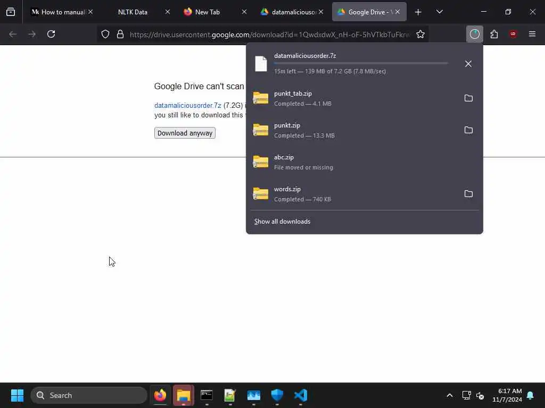Open a new browser tab
The image size is (545, 408).
(418, 12)
